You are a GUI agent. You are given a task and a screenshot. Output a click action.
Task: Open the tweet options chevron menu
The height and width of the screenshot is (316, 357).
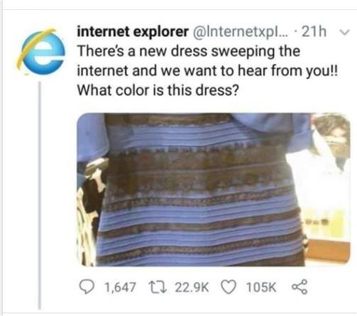[x=344, y=32]
